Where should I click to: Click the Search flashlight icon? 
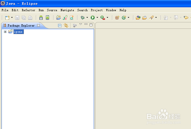pyautogui.click(x=151, y=18)
